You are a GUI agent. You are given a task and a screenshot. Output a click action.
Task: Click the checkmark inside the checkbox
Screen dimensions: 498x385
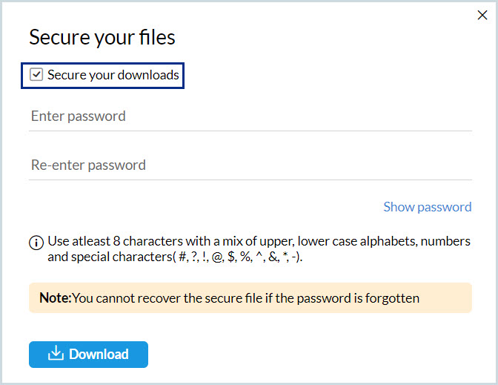pyautogui.click(x=36, y=75)
